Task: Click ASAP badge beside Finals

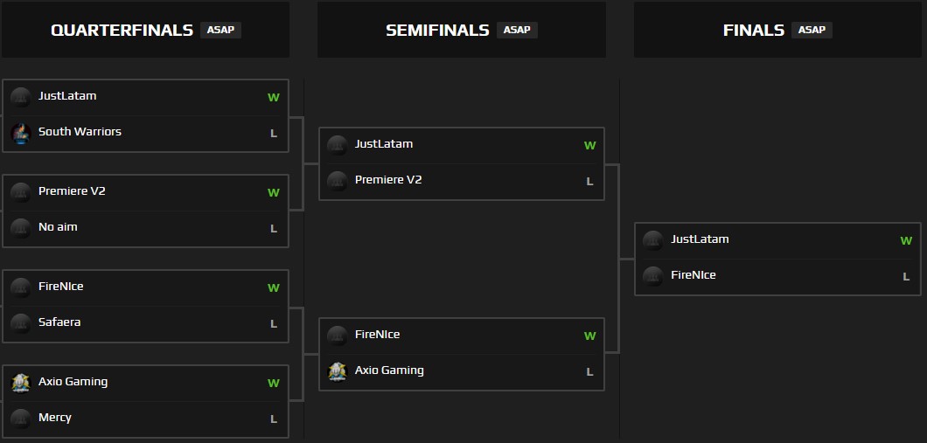Action: click(812, 30)
